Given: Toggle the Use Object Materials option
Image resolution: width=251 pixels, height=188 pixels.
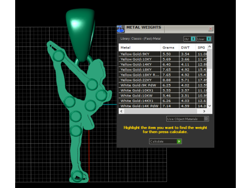Looking at the screenshot, I should [188, 119].
